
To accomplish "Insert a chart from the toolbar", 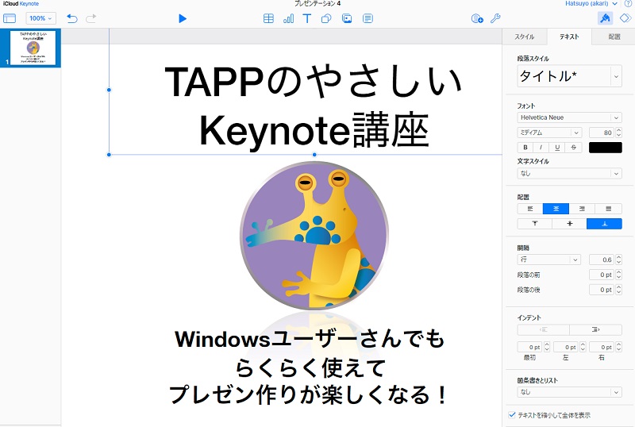I will (287, 18).
